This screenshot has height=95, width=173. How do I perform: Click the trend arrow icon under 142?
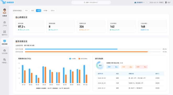tap(111, 30)
